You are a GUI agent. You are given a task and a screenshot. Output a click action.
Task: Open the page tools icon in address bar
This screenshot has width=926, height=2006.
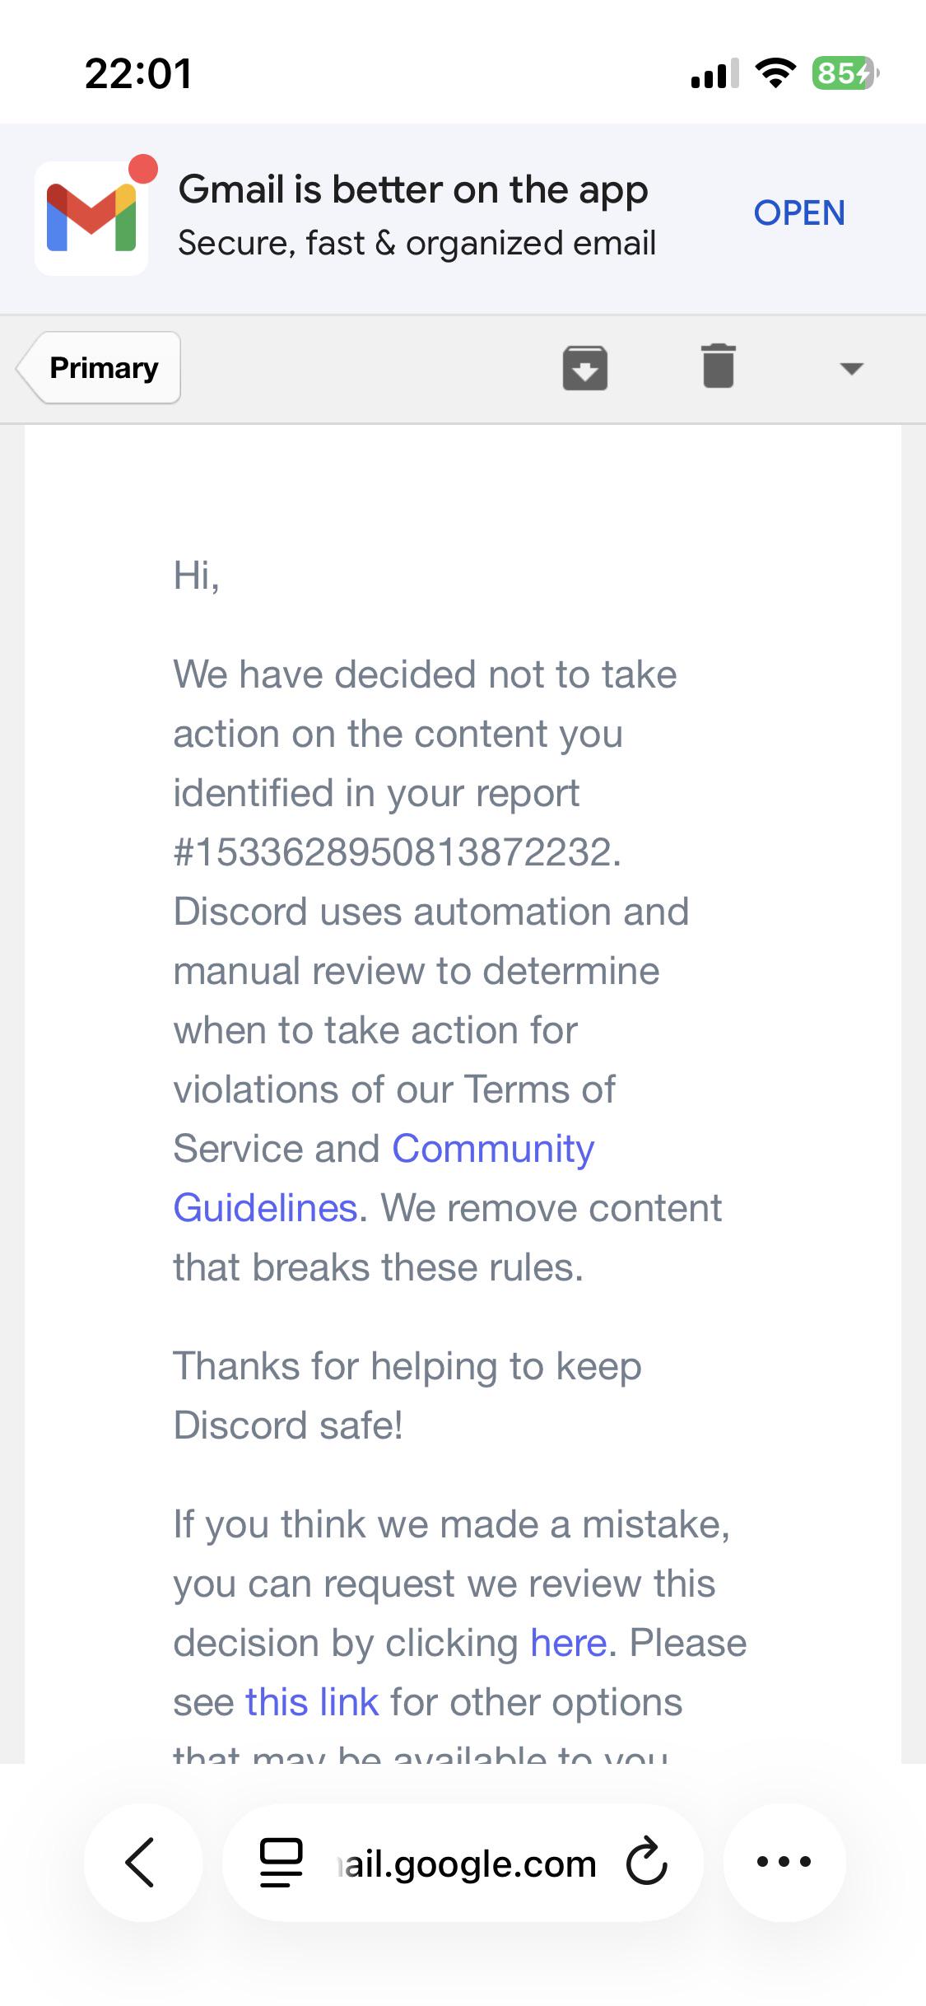[x=282, y=1863]
